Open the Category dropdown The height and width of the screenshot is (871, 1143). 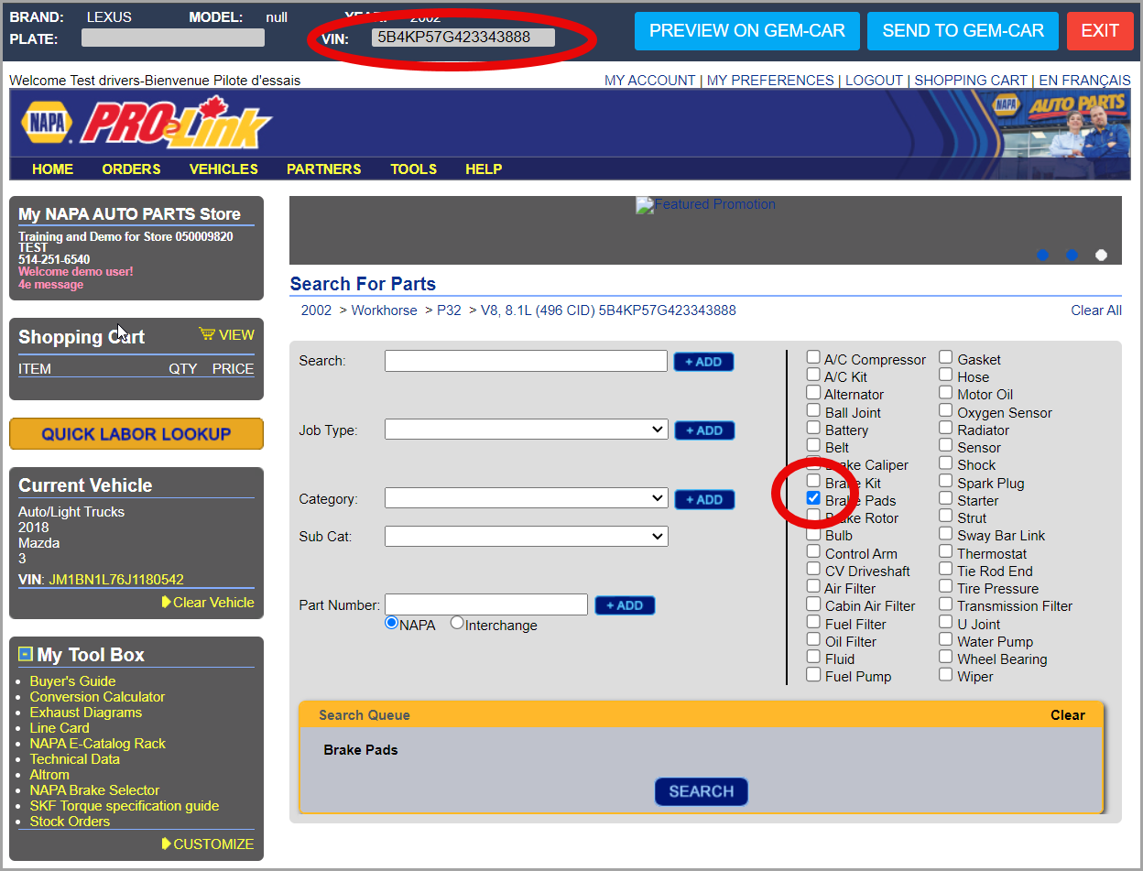pos(526,498)
